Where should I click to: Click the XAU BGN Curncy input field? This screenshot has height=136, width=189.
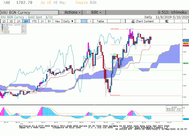tap(29, 13)
